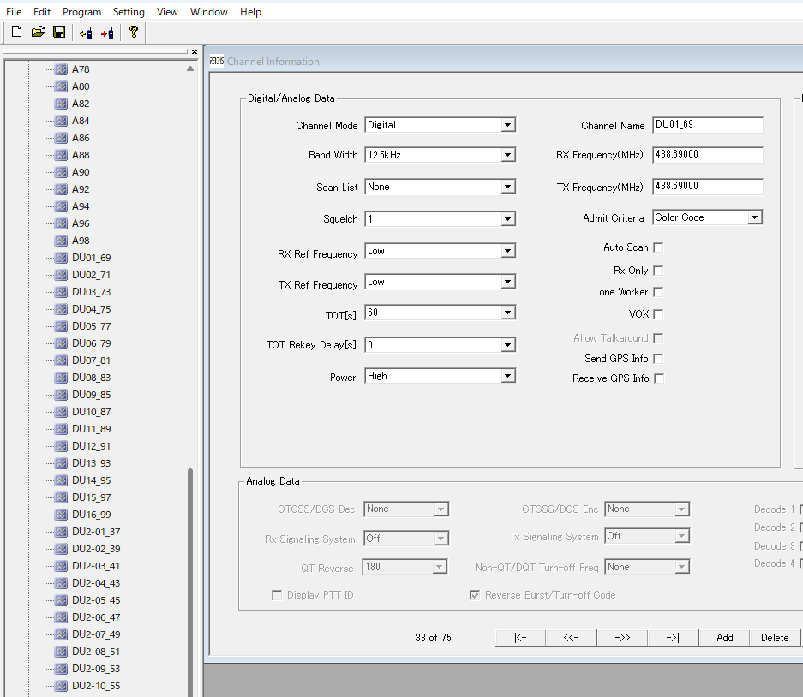Toggle the Send GPS Info checkbox
803x697 pixels.
click(x=658, y=359)
